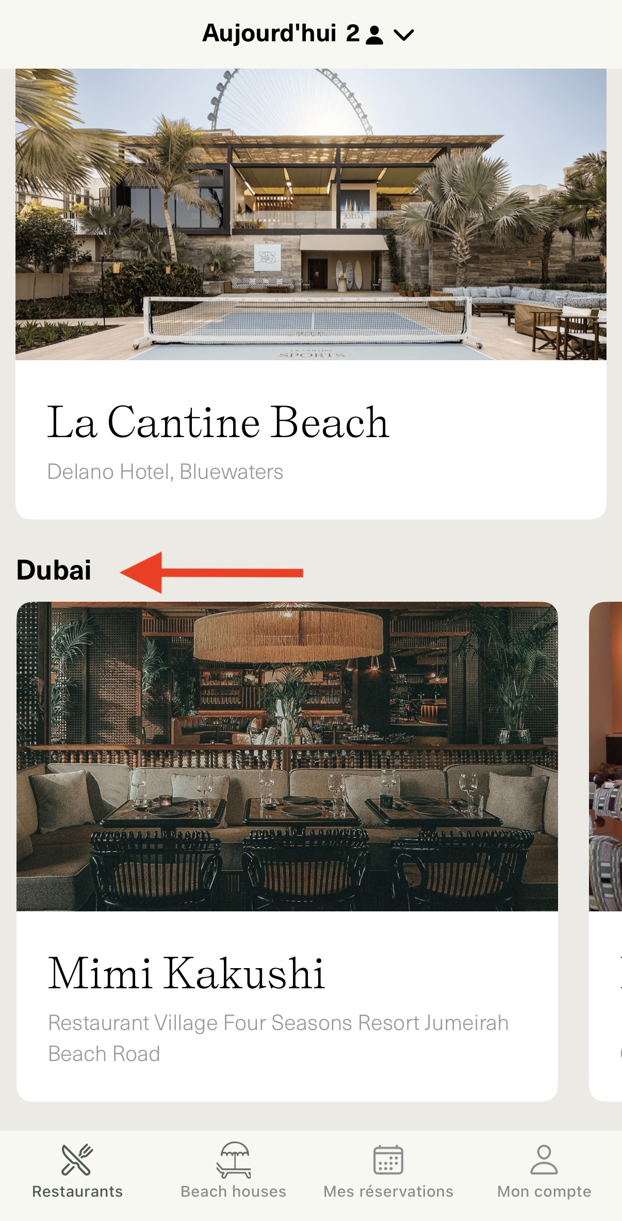Tap the calendar icon for Mes réservations

click(x=388, y=1160)
